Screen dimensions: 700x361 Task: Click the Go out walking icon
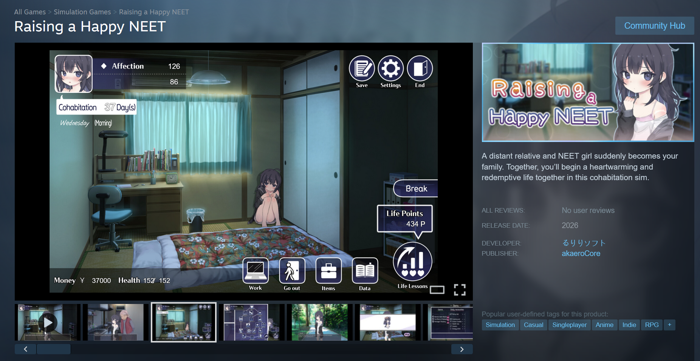(292, 270)
